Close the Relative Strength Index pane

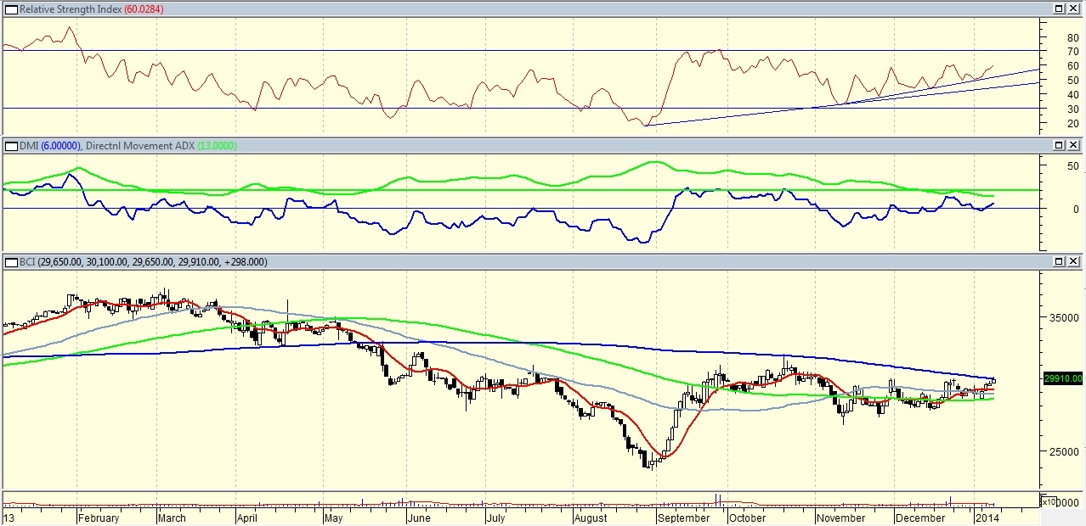tap(1074, 8)
